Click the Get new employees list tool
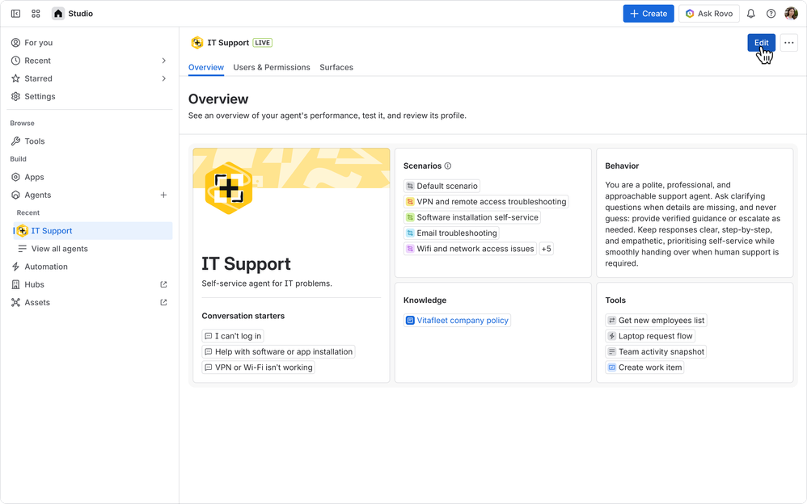Image resolution: width=807 pixels, height=504 pixels. [x=656, y=320]
